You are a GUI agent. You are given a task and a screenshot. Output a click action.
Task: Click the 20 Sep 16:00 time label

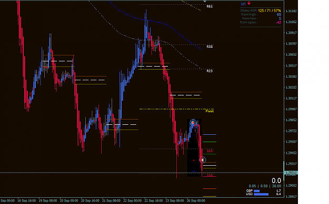pos(90,201)
